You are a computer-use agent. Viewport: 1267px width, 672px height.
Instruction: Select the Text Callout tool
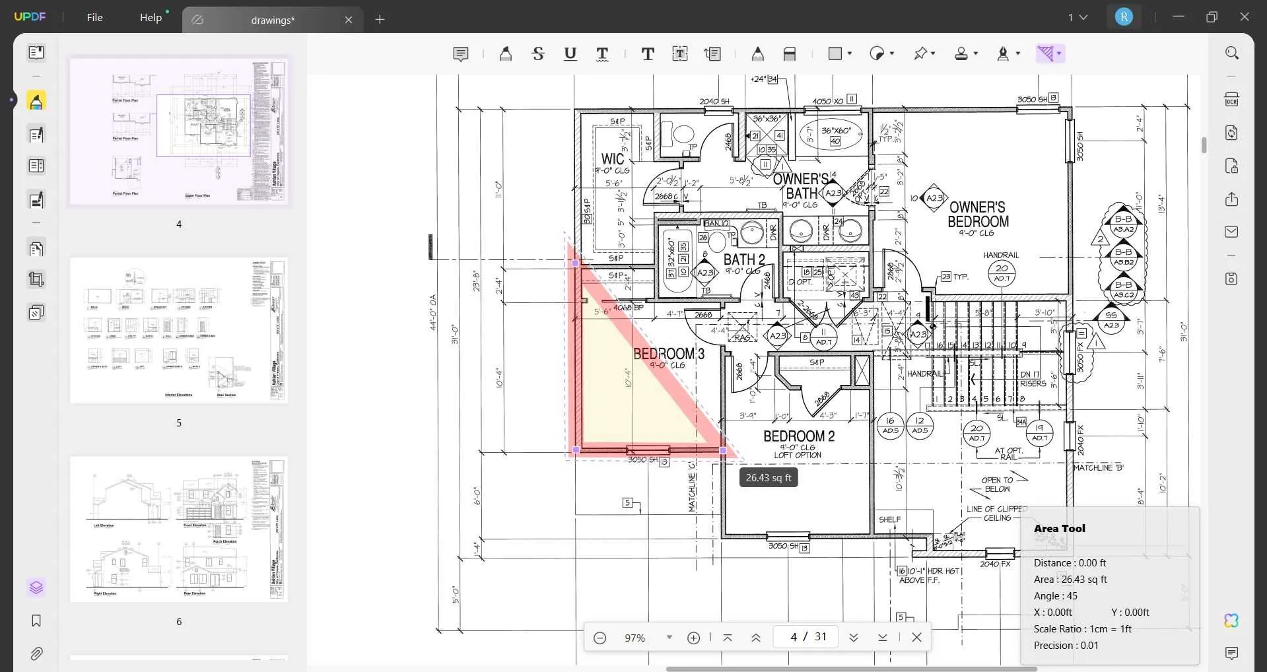click(712, 53)
